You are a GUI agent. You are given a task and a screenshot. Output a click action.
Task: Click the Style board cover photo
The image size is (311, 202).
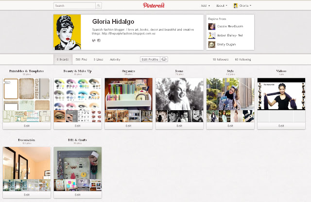(x=230, y=94)
